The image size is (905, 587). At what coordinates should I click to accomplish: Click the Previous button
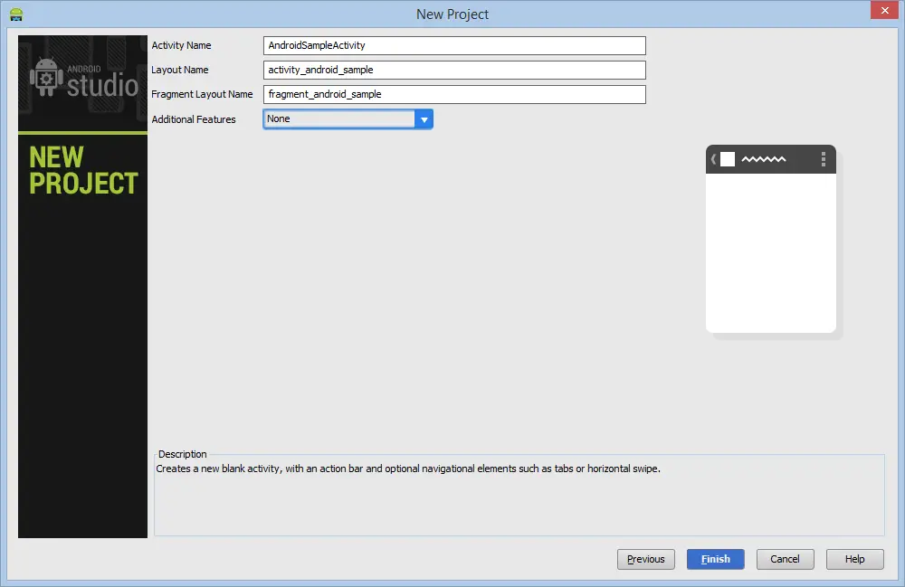645,559
